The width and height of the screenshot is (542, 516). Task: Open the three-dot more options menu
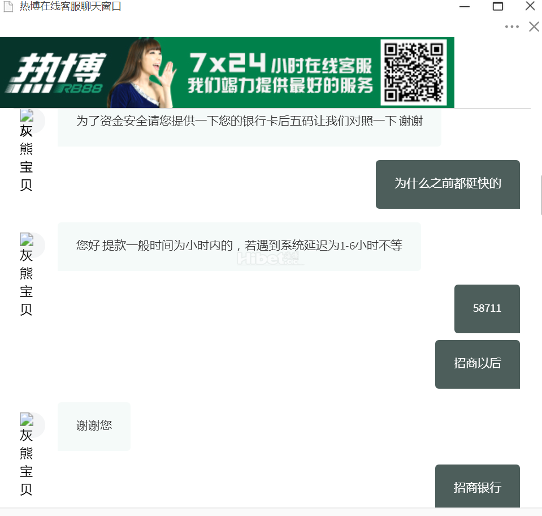(511, 27)
